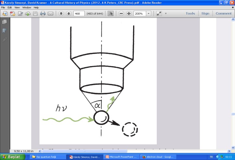Image resolution: width=235 pixels, height=160 pixels.
Task: Click the Save file icon
Action: point(35,14)
